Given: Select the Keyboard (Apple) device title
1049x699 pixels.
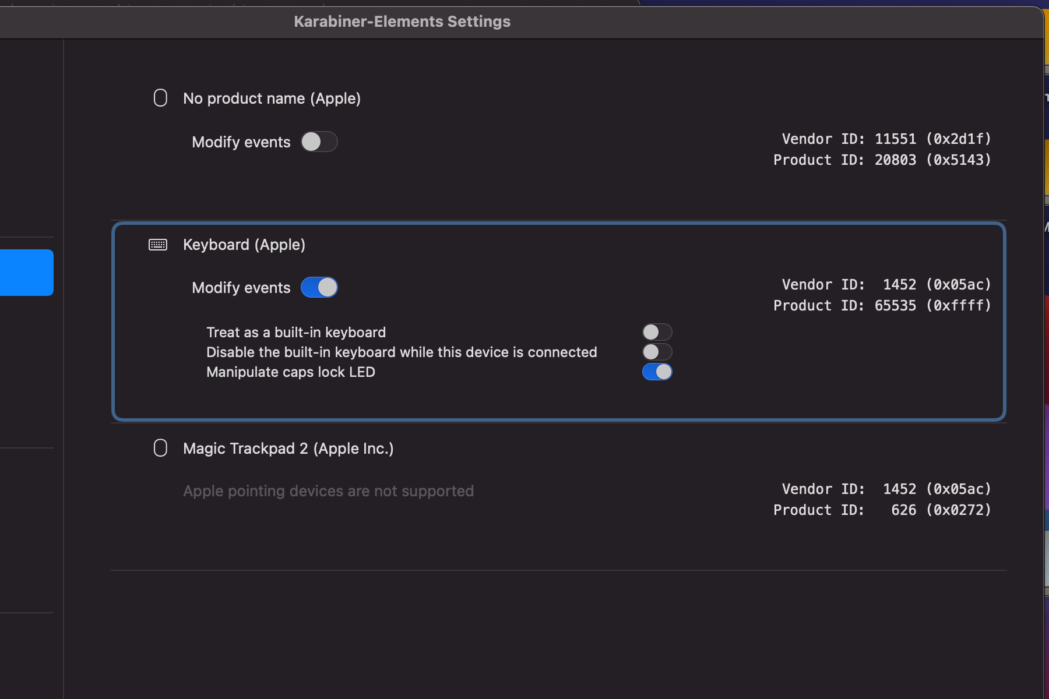Looking at the screenshot, I should tap(244, 245).
